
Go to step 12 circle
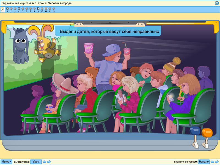coord(50,9)
